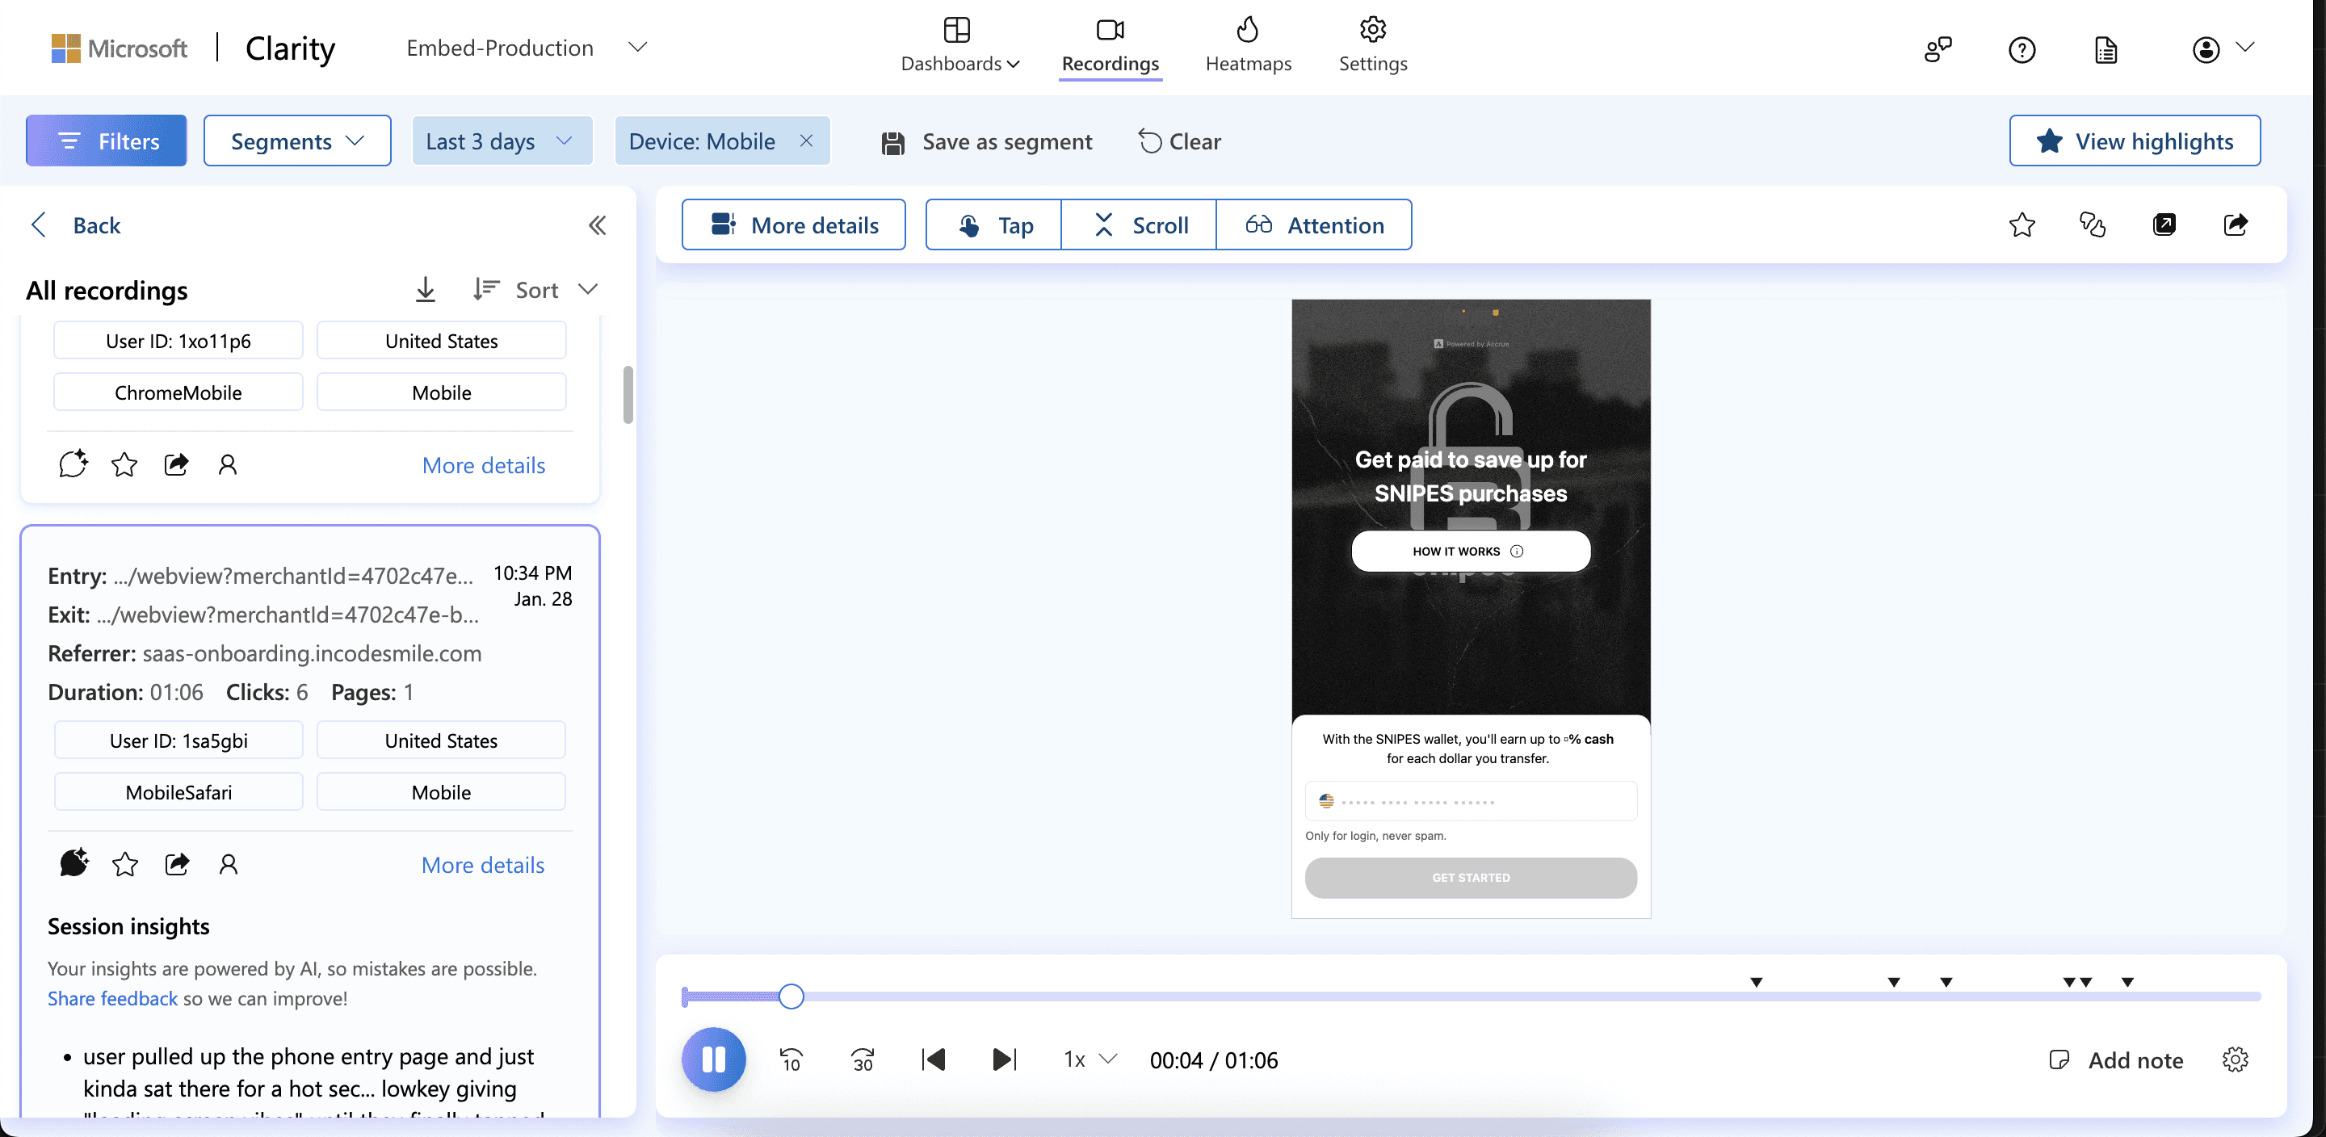Open the Segments dropdown
This screenshot has height=1137, width=2326.
coord(297,141)
